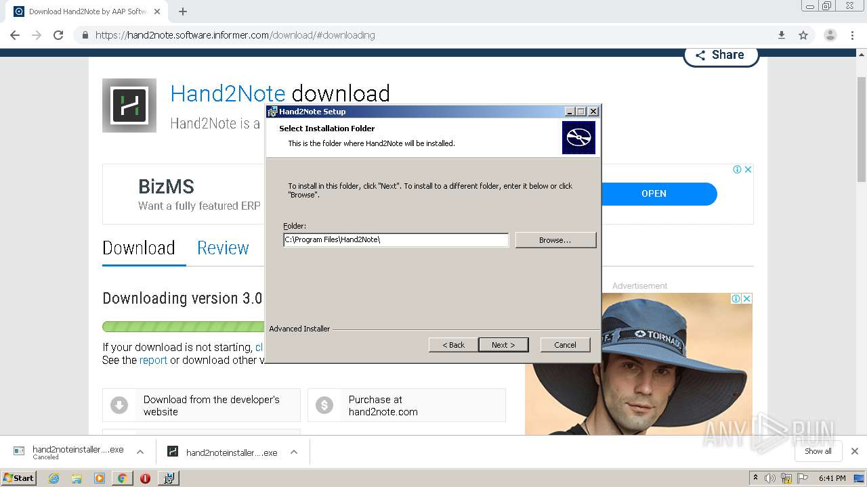Screen dimensions: 867x487
Task: Click the folder path input field
Action: [x=396, y=239]
